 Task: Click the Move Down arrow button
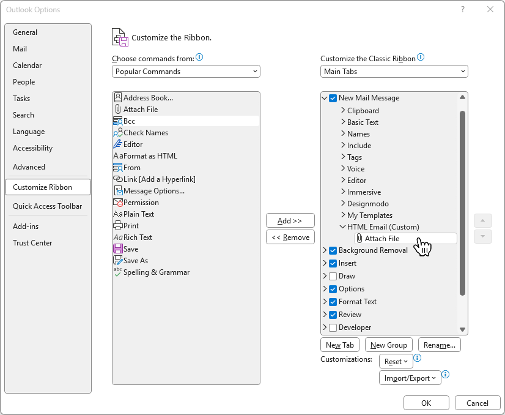pyautogui.click(x=483, y=236)
